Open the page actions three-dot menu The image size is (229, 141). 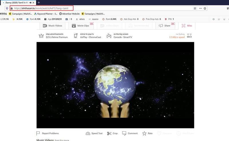(x=200, y=8)
